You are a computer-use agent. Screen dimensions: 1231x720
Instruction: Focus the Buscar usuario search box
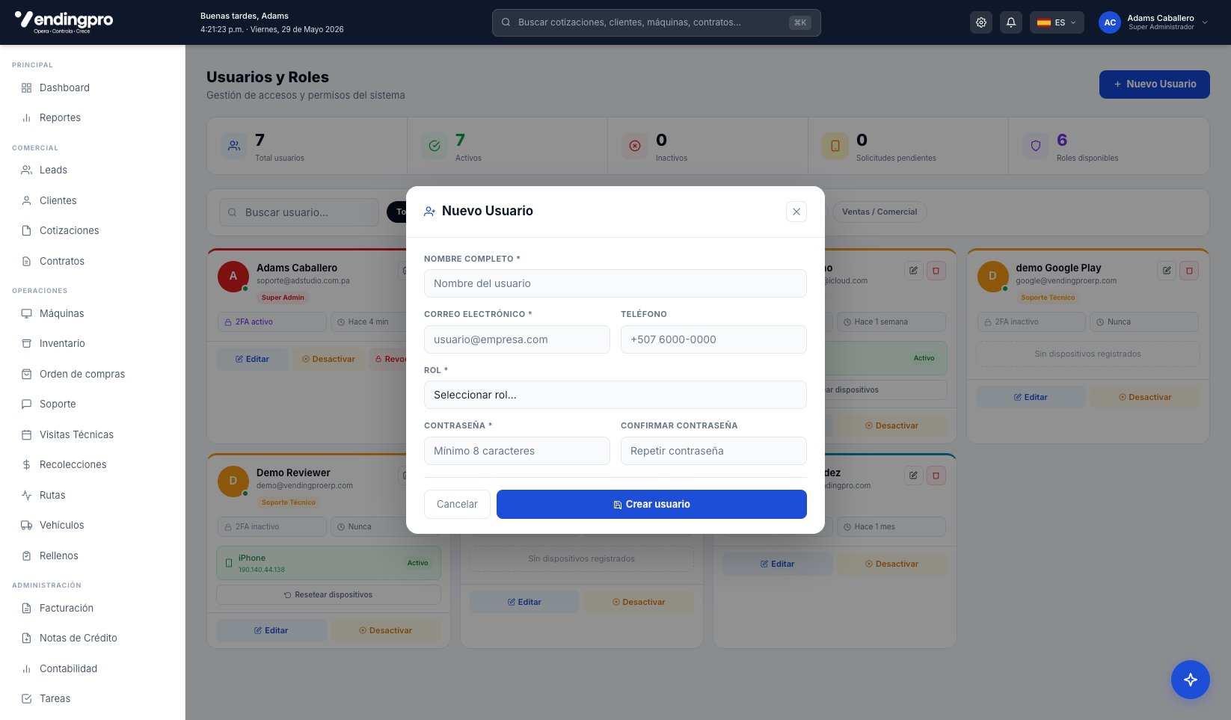[299, 212]
